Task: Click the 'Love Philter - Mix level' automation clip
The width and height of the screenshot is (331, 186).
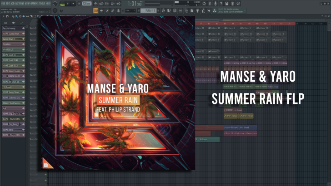Action: coord(240,127)
